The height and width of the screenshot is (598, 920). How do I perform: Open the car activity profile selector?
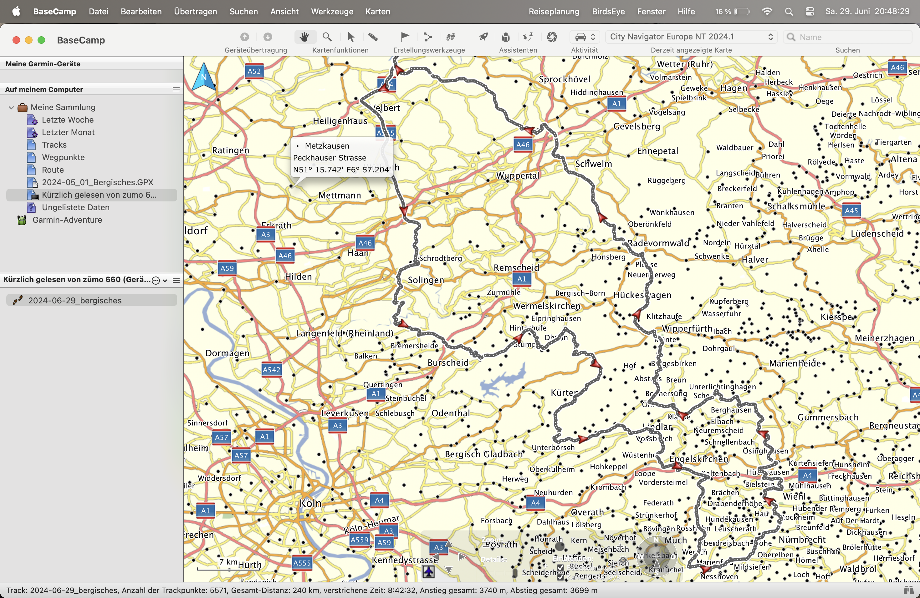tap(585, 37)
